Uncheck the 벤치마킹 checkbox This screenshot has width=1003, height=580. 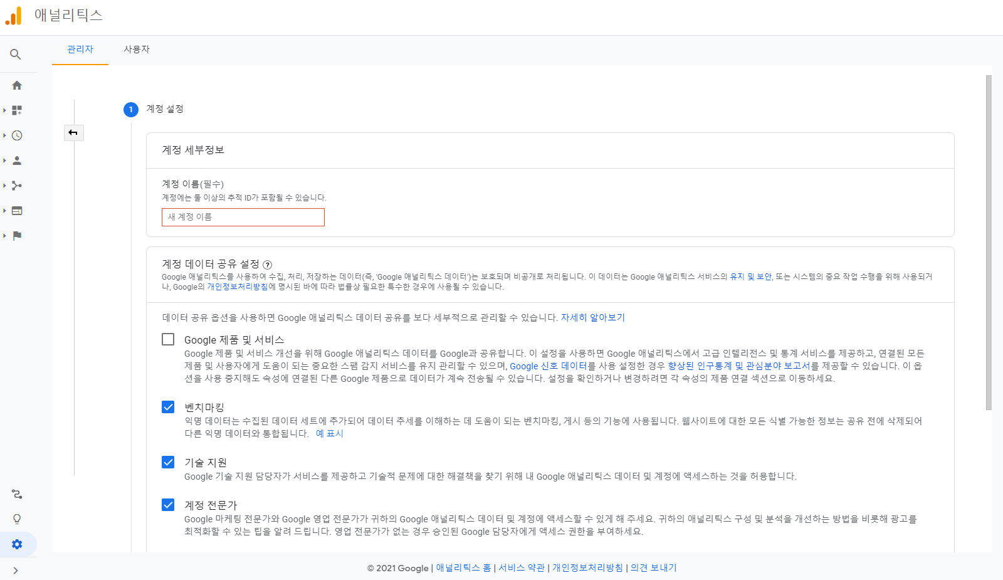point(168,407)
